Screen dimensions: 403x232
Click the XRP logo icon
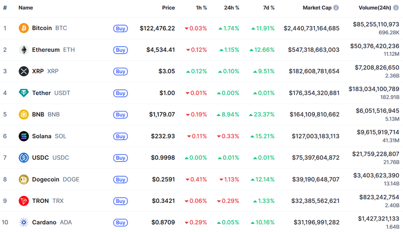pos(24,71)
